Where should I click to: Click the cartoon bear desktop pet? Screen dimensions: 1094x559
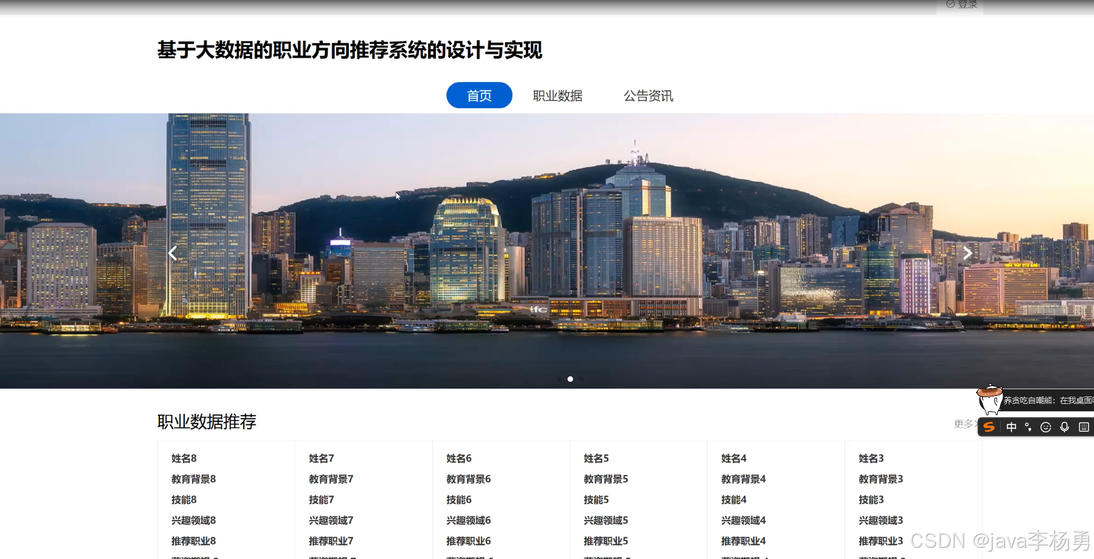coord(989,399)
